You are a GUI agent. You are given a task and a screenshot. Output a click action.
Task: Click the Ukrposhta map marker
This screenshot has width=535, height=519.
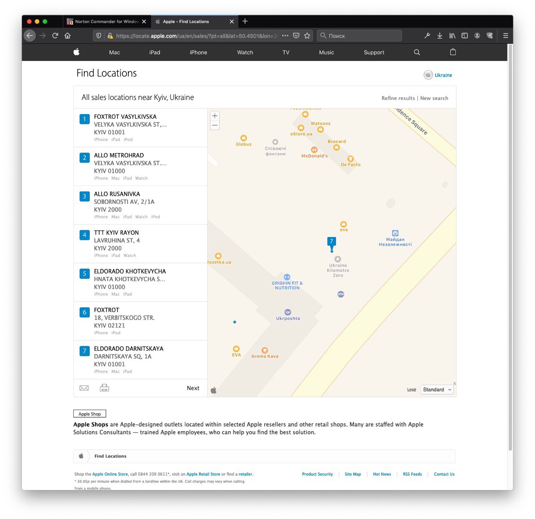pos(288,312)
